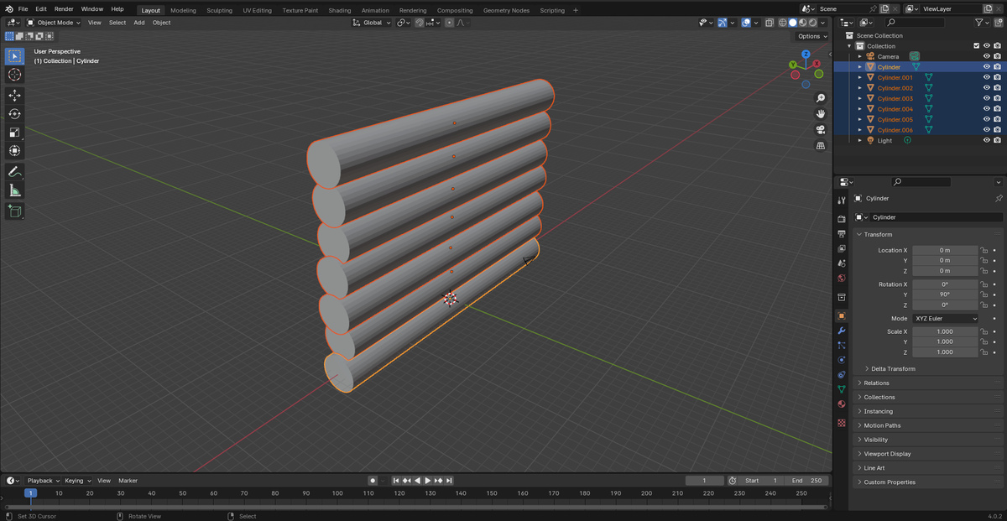
Task: Select the Measure tool
Action: pyautogui.click(x=14, y=191)
